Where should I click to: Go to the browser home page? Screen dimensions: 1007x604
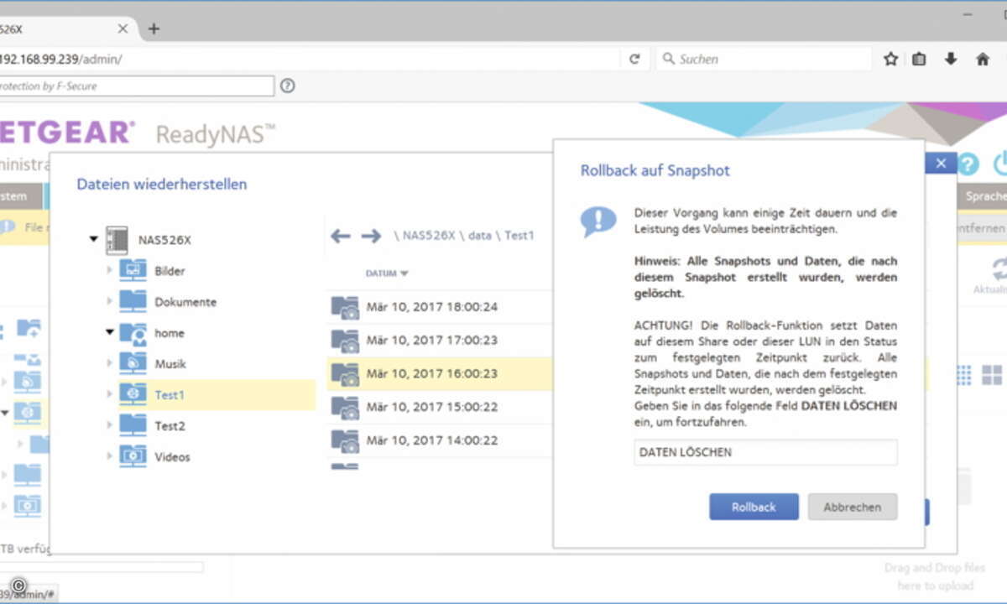[983, 60]
